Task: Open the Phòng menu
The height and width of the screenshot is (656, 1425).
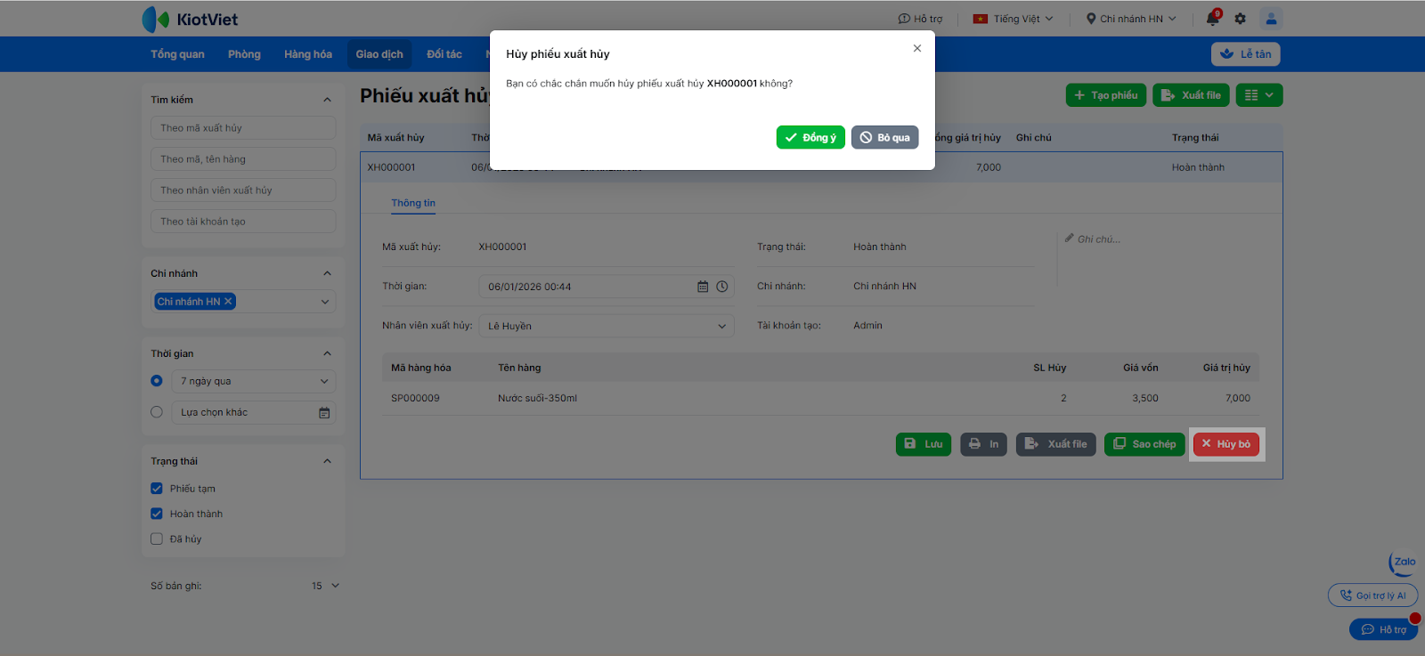Action: (244, 54)
